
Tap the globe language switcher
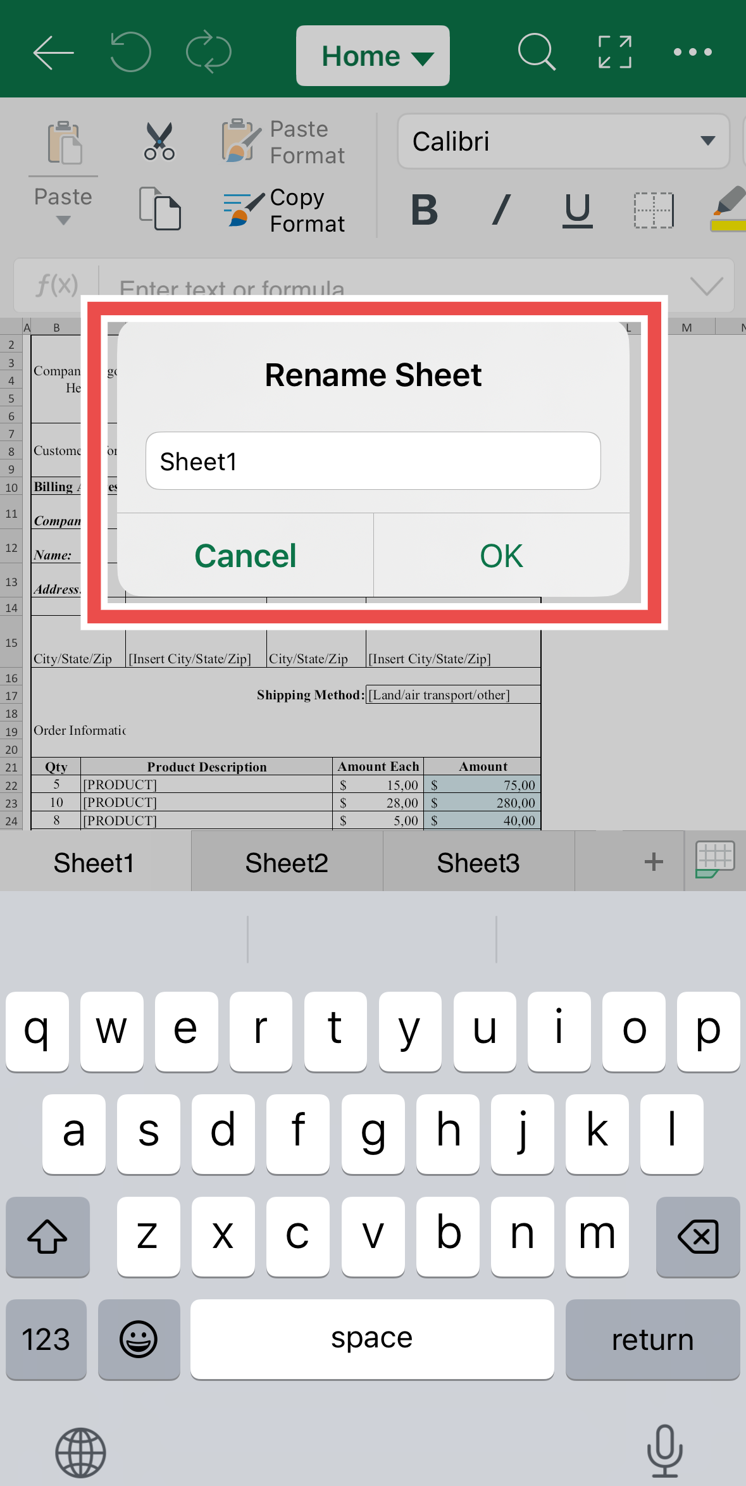(80, 1452)
